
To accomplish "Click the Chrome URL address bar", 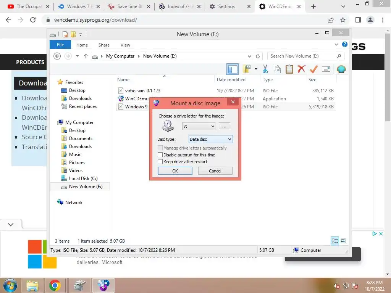I will pos(184,20).
